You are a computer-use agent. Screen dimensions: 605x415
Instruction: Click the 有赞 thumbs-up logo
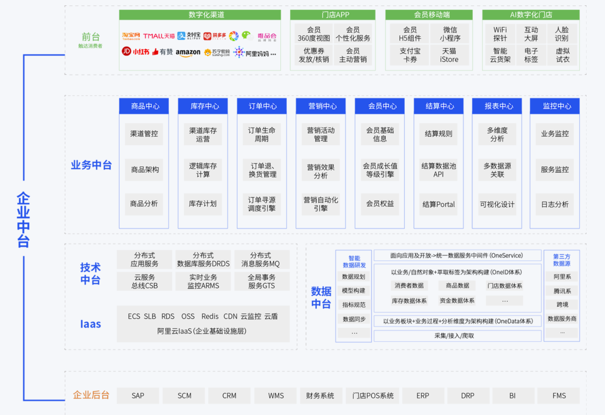coord(162,52)
